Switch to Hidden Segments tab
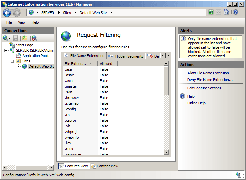Image resolution: width=246 pixels, height=180 pixels. pyautogui.click(x=126, y=56)
